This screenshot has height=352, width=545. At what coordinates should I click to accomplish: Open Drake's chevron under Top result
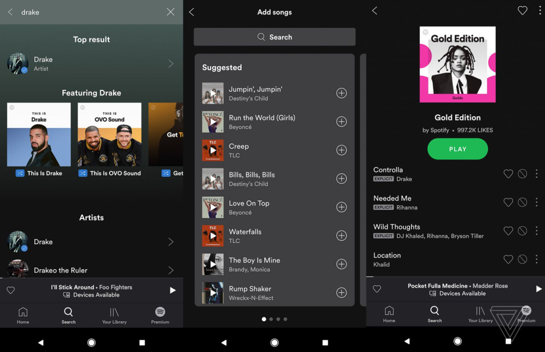170,64
